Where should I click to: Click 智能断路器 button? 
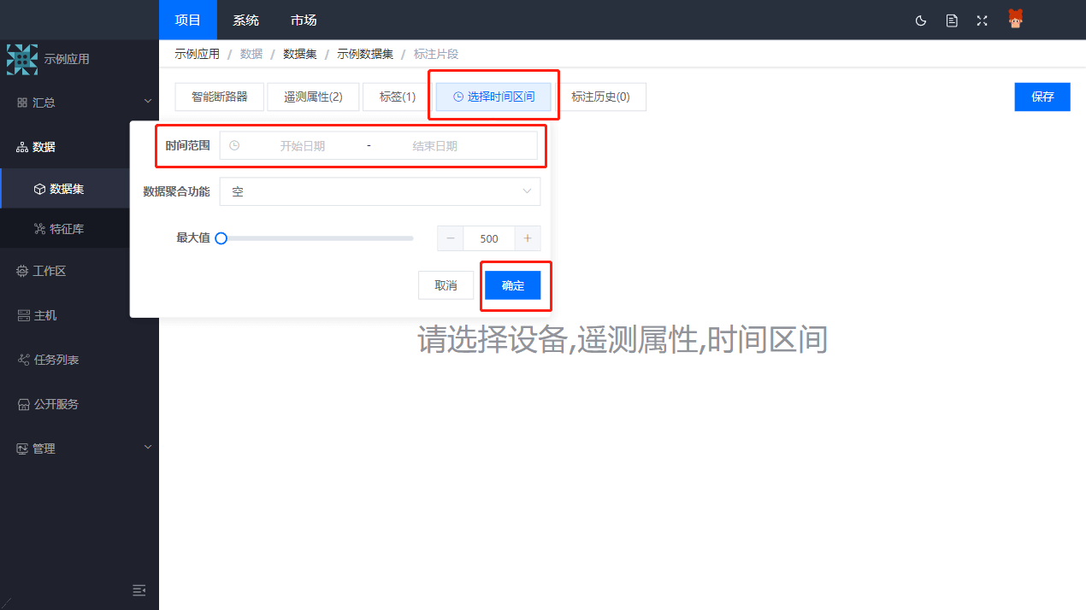220,97
